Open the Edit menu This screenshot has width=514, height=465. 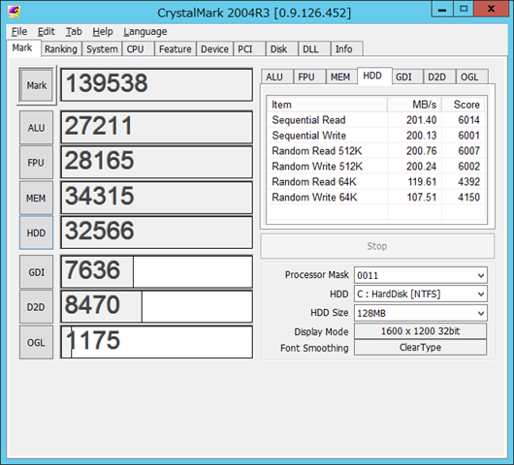pyautogui.click(x=46, y=31)
